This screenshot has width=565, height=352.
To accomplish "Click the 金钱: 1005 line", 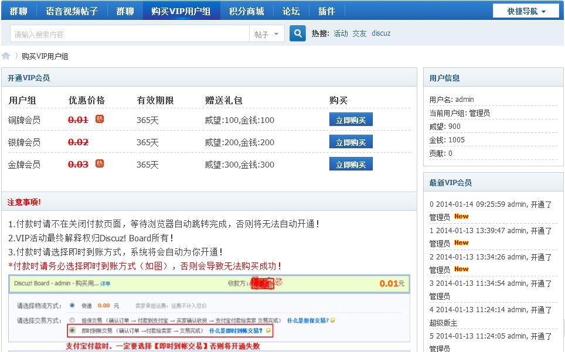I will click(447, 139).
